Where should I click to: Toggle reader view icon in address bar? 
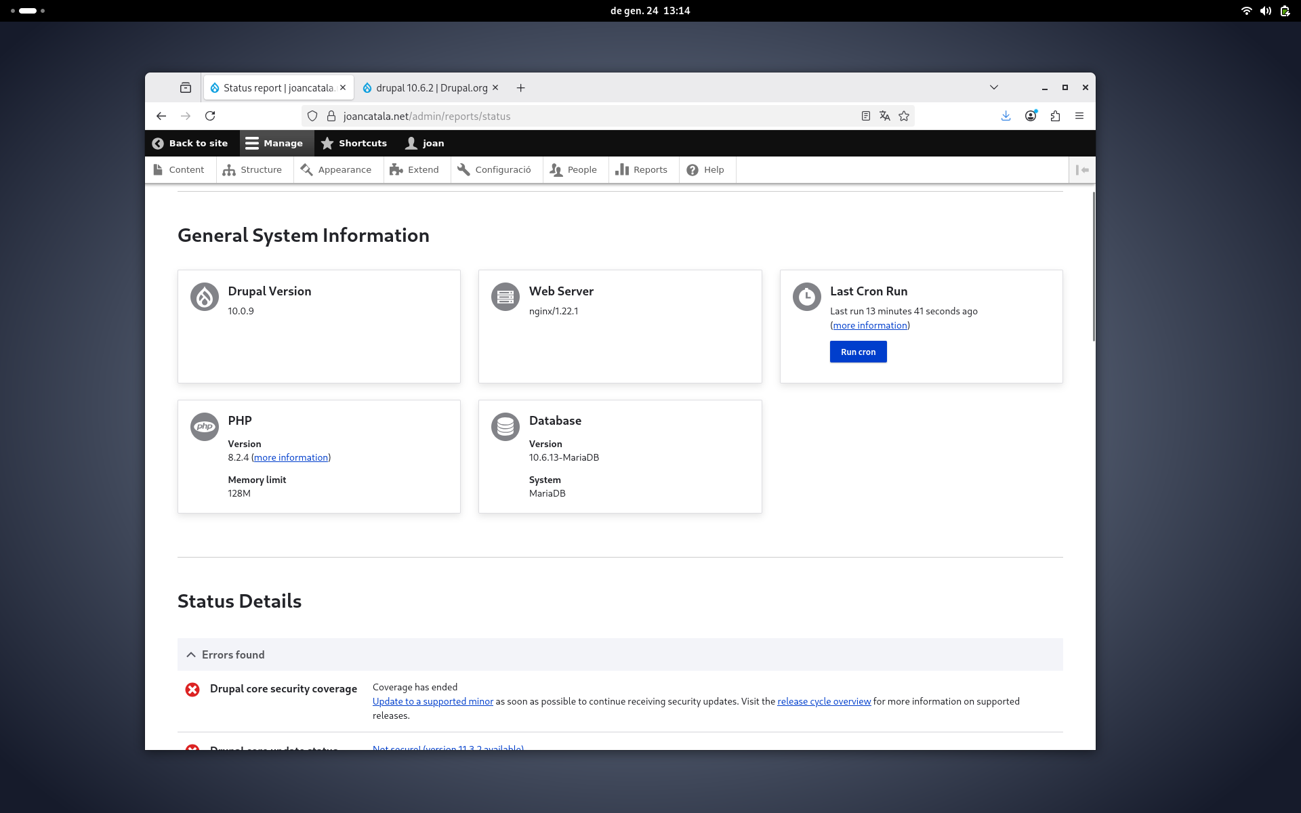(x=865, y=116)
